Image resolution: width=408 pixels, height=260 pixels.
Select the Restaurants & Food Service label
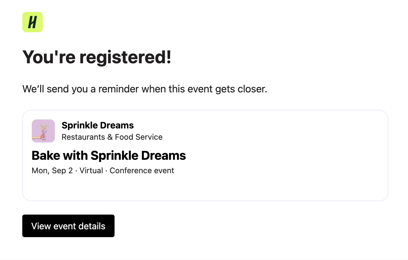[x=112, y=137]
